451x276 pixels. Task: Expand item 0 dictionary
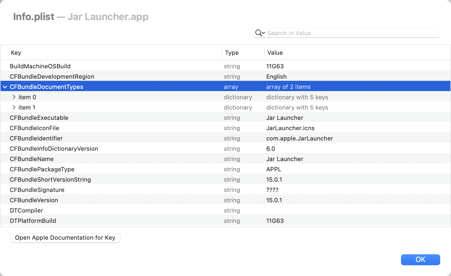[x=14, y=97]
